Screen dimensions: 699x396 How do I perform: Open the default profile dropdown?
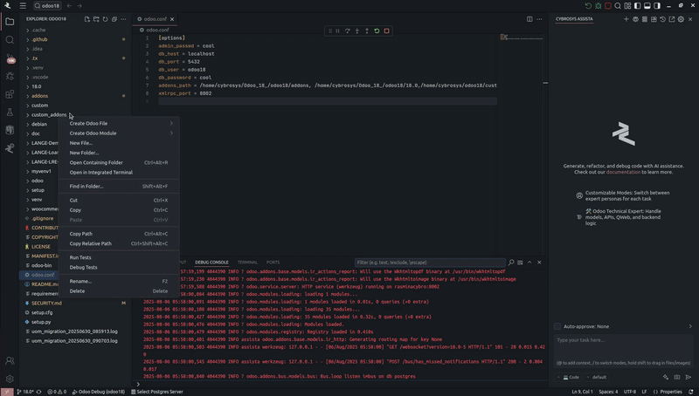point(597,378)
